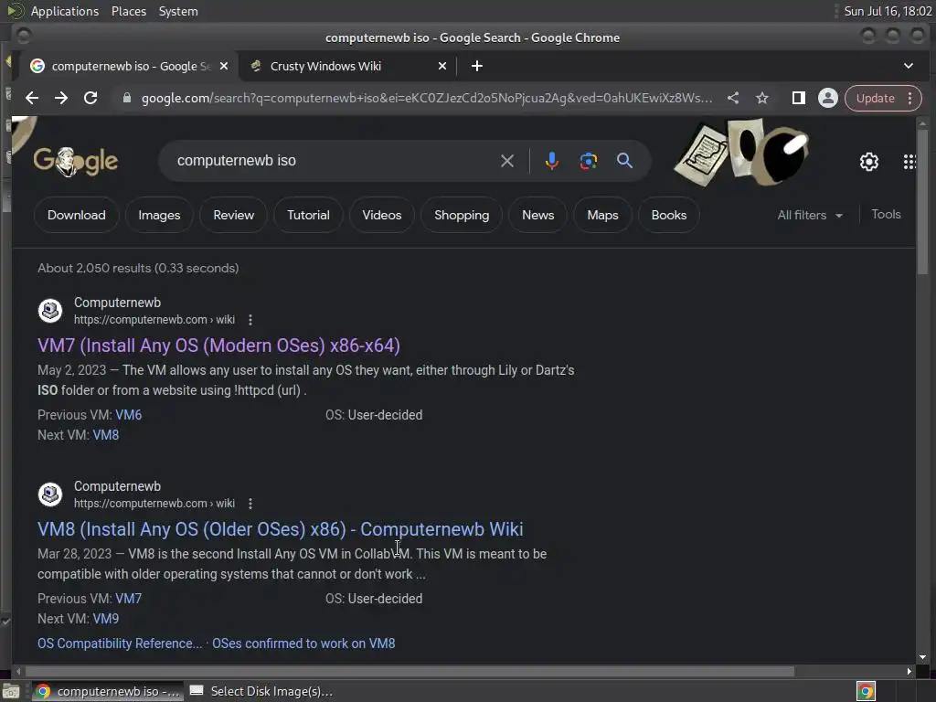Click the Computernewb favicon of VM7 result

(x=50, y=311)
